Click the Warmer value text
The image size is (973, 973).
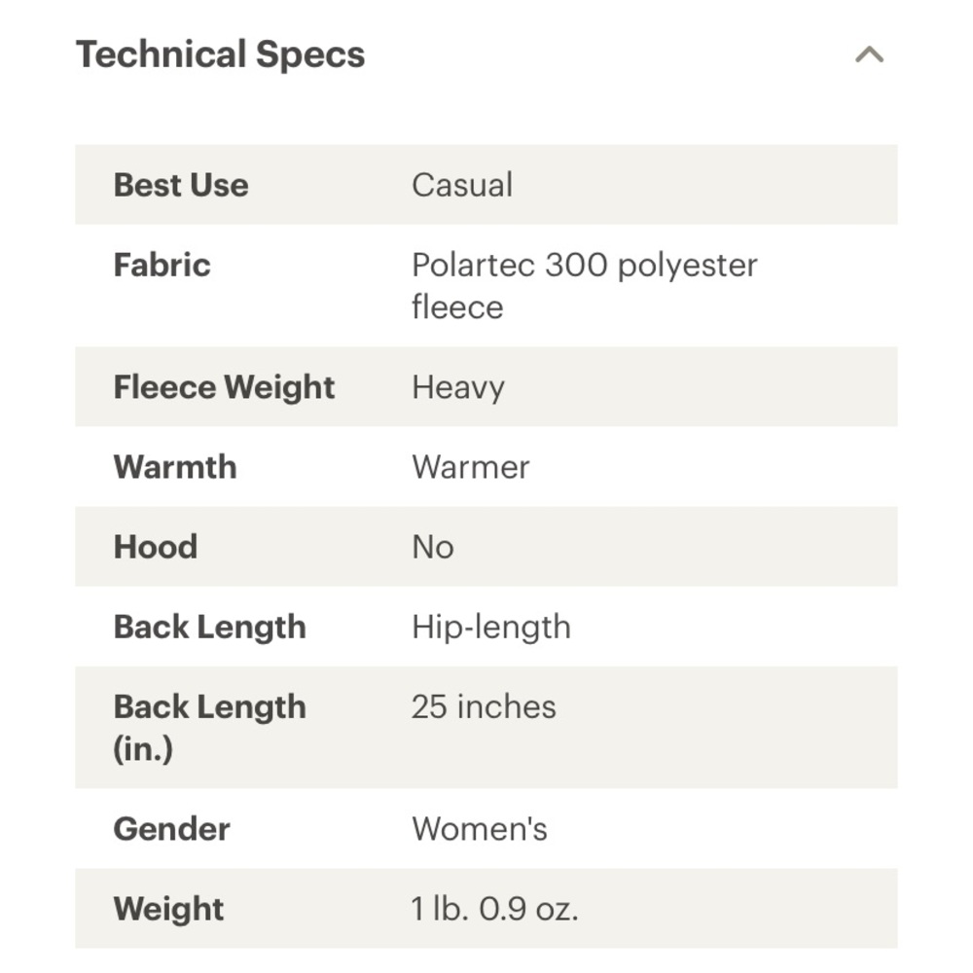click(471, 467)
